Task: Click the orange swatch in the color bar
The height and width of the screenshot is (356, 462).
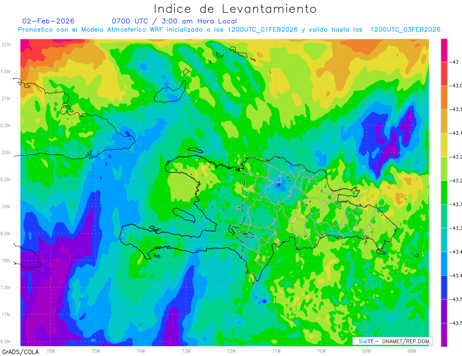Action: click(444, 97)
